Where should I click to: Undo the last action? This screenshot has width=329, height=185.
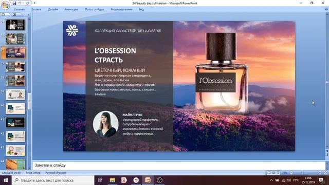pos(20,3)
